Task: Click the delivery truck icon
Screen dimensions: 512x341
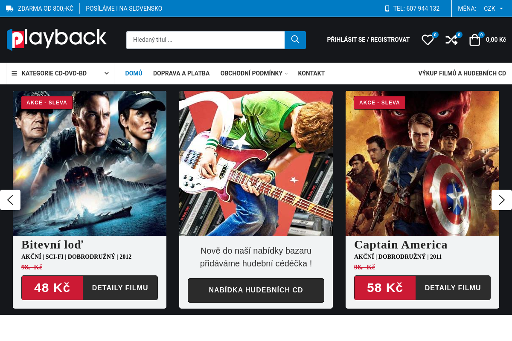Action: (x=10, y=9)
